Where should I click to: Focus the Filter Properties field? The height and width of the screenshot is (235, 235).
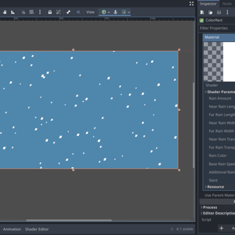[x=217, y=28]
